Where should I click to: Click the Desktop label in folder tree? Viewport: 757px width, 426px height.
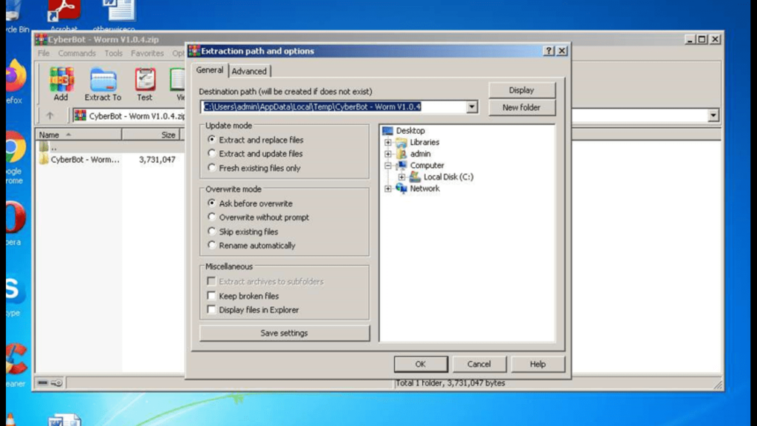point(410,130)
